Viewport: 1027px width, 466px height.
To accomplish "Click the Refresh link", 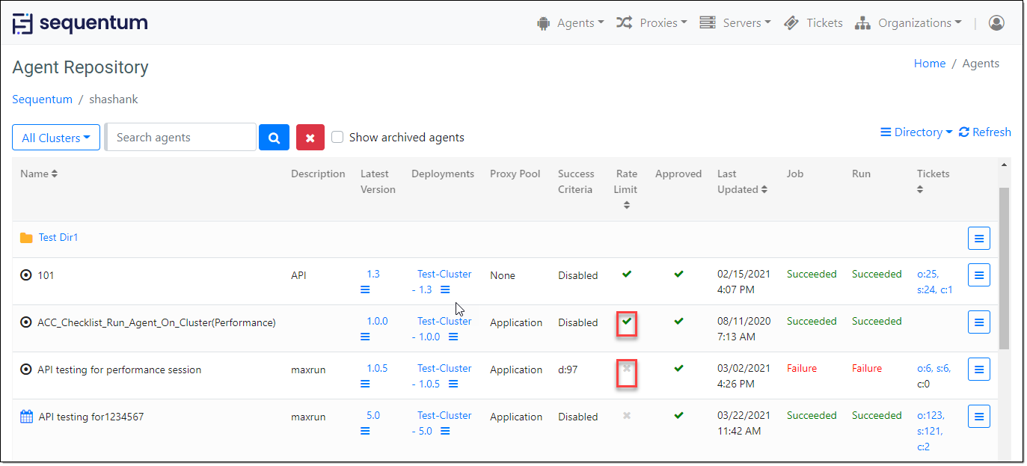I will click(985, 132).
